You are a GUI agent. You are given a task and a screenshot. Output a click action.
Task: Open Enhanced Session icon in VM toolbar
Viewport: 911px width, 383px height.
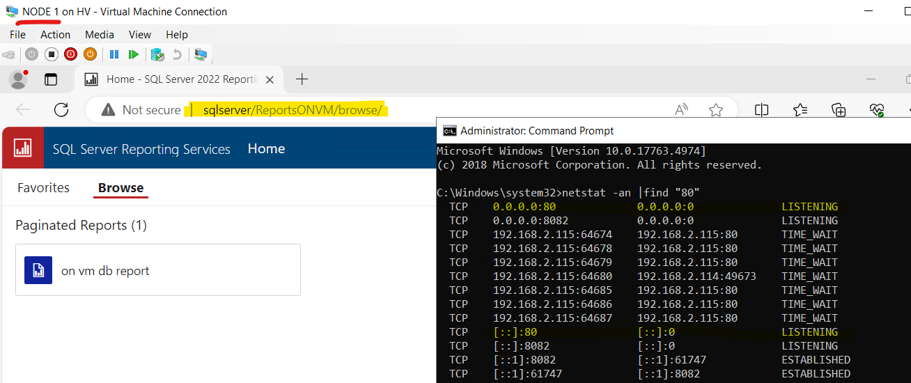201,54
